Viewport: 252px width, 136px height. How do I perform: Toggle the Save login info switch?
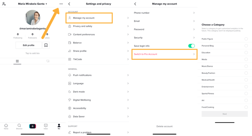pos(192,46)
